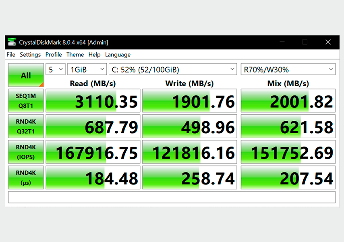Select the 207.54 mix latency value

(x=288, y=178)
